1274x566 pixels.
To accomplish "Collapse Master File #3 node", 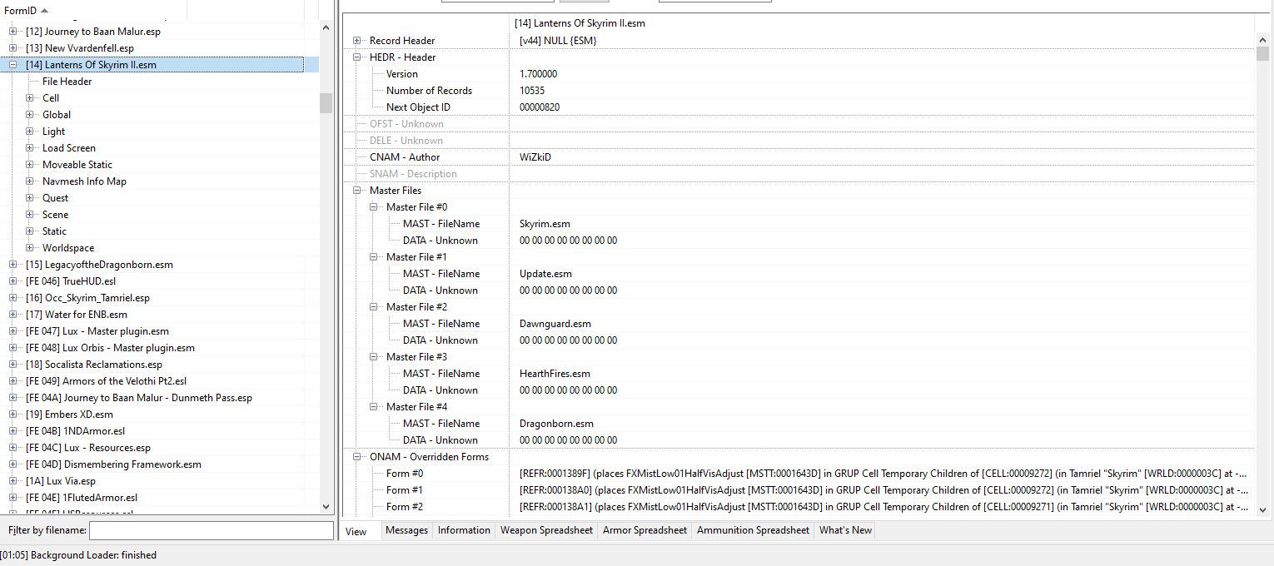I will click(x=373, y=357).
